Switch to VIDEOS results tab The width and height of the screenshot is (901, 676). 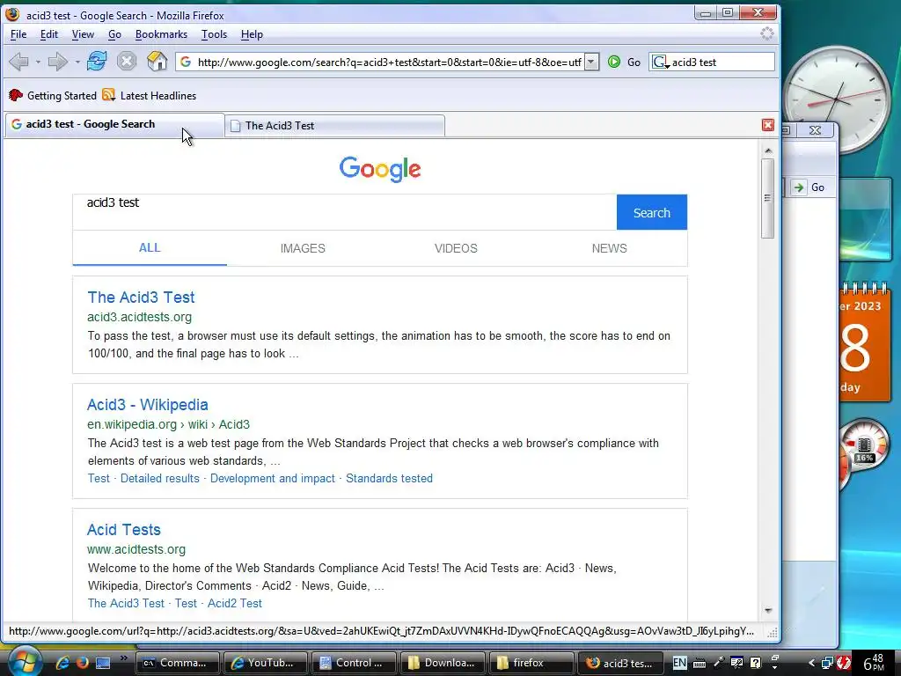click(456, 248)
